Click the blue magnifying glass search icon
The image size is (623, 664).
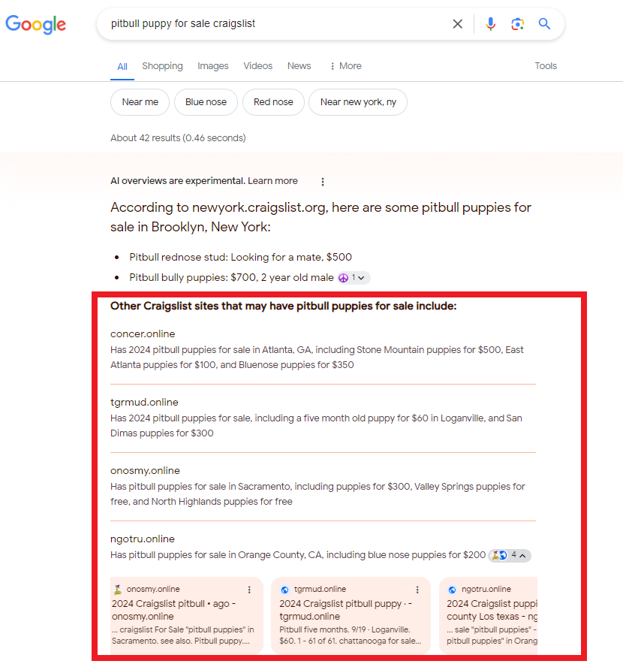[x=544, y=24]
